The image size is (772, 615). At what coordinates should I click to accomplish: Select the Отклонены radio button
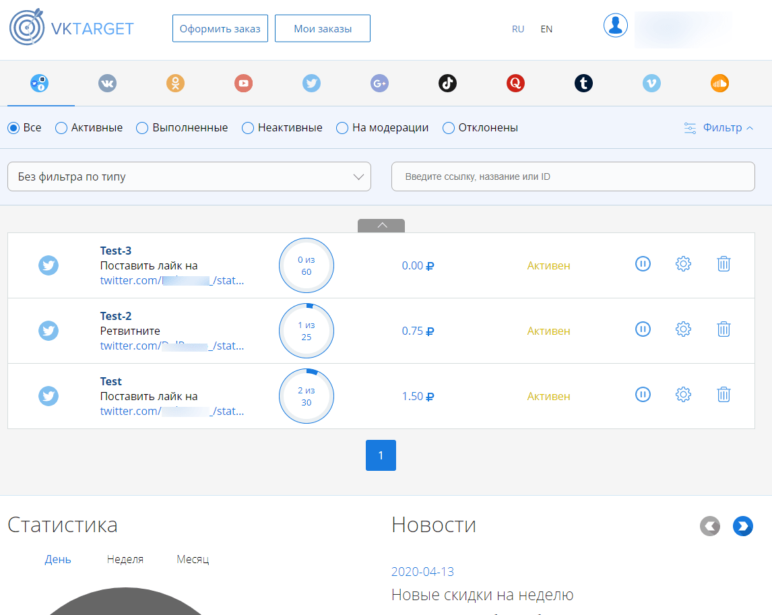448,128
